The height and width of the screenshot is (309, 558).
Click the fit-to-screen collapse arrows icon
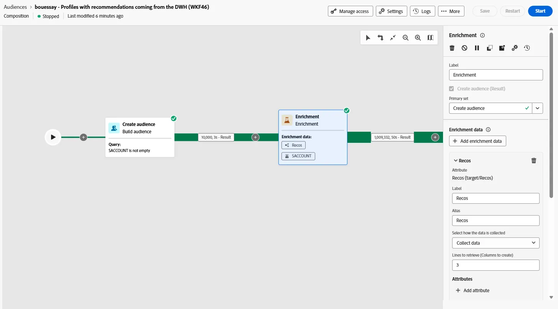393,38
